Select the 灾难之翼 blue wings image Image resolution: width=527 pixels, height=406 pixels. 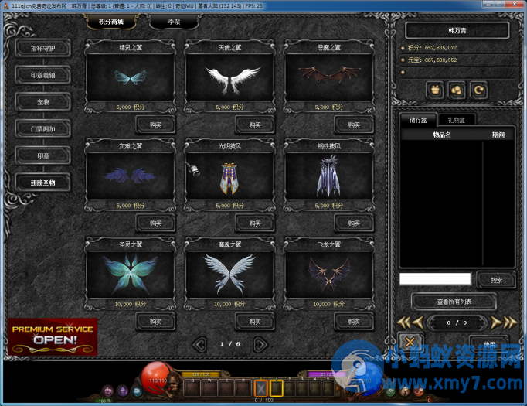131,176
